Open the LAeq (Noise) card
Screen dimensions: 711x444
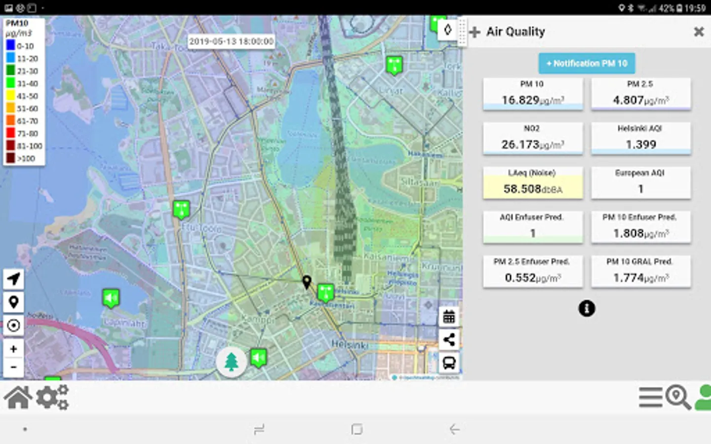click(533, 183)
